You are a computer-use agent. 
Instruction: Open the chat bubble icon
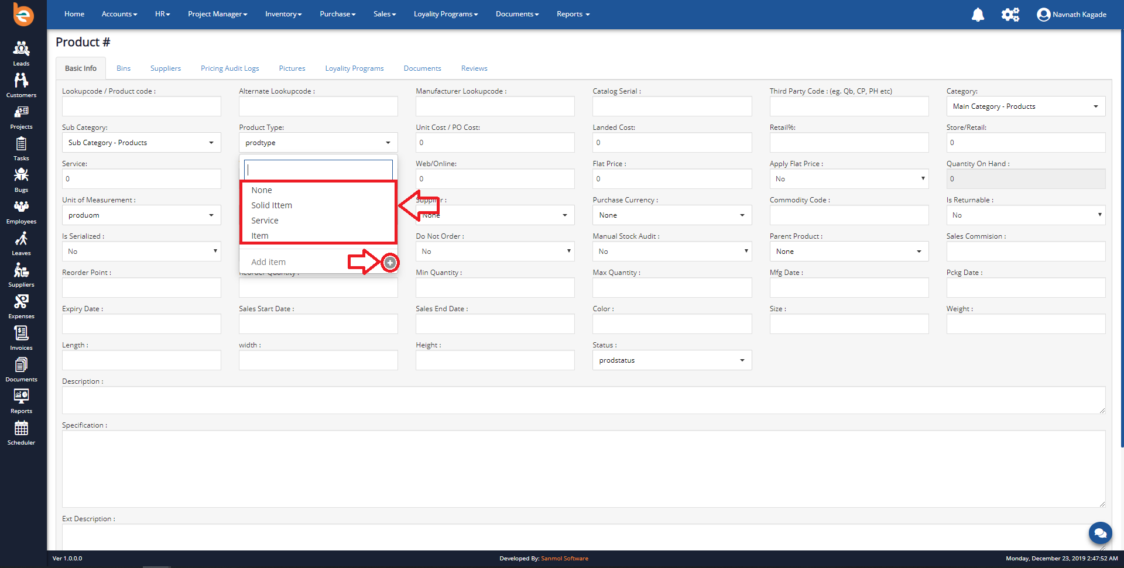coord(1100,533)
